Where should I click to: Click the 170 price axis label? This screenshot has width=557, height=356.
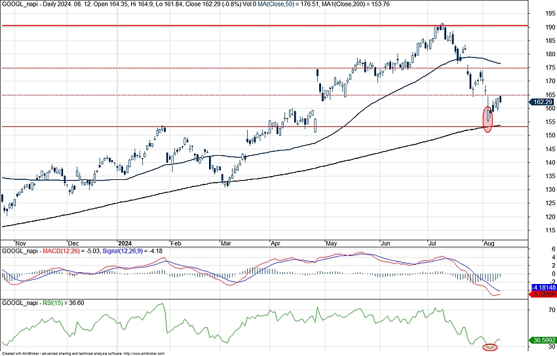tap(550, 81)
